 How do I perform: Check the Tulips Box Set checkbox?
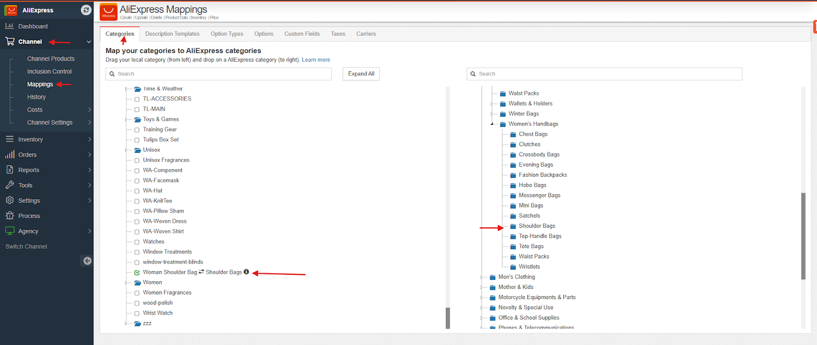pos(137,140)
